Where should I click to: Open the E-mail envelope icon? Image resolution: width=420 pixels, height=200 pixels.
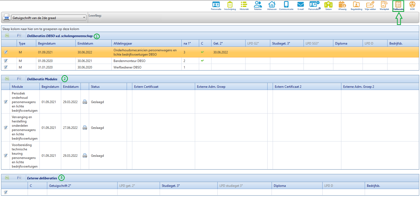click(300, 5)
